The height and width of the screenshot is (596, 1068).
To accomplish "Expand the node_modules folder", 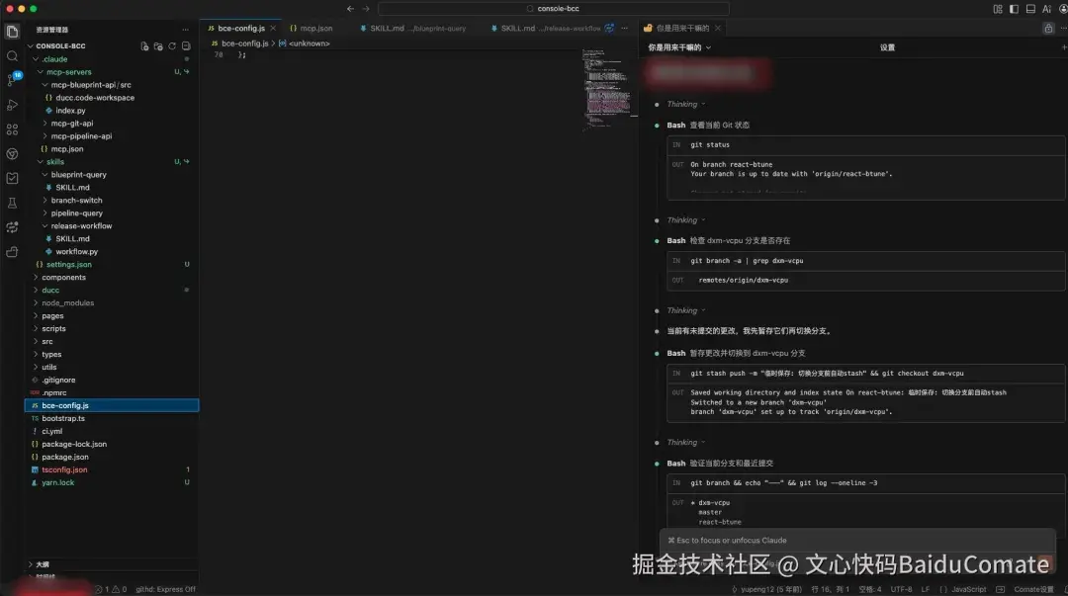I will [x=67, y=303].
